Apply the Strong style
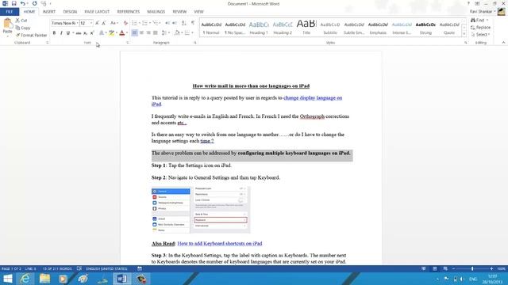This screenshot has height=285, width=508. point(425,28)
